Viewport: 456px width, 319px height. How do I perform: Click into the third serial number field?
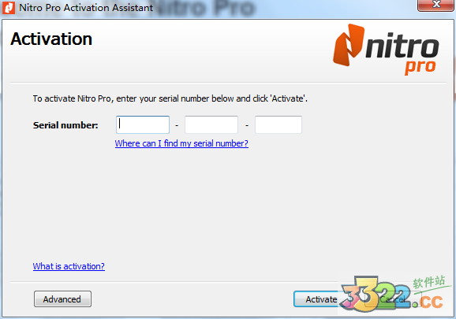[x=278, y=124]
